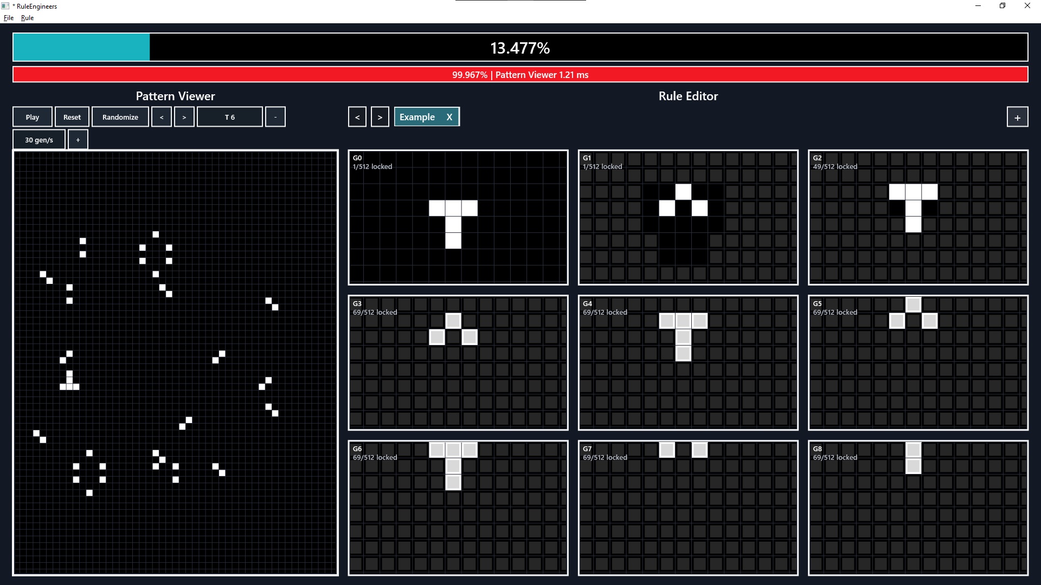
Task: Step back one generation in Pattern Viewer
Action: click(x=162, y=117)
